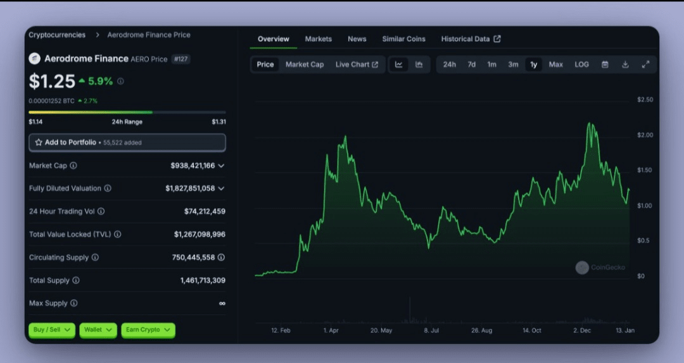The width and height of the screenshot is (684, 363).
Task: Click the $1.14 24h low value
Action: click(x=35, y=122)
